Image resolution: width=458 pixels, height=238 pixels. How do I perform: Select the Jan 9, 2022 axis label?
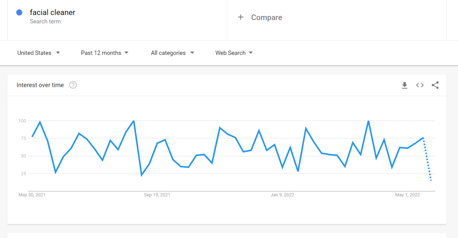(x=282, y=195)
